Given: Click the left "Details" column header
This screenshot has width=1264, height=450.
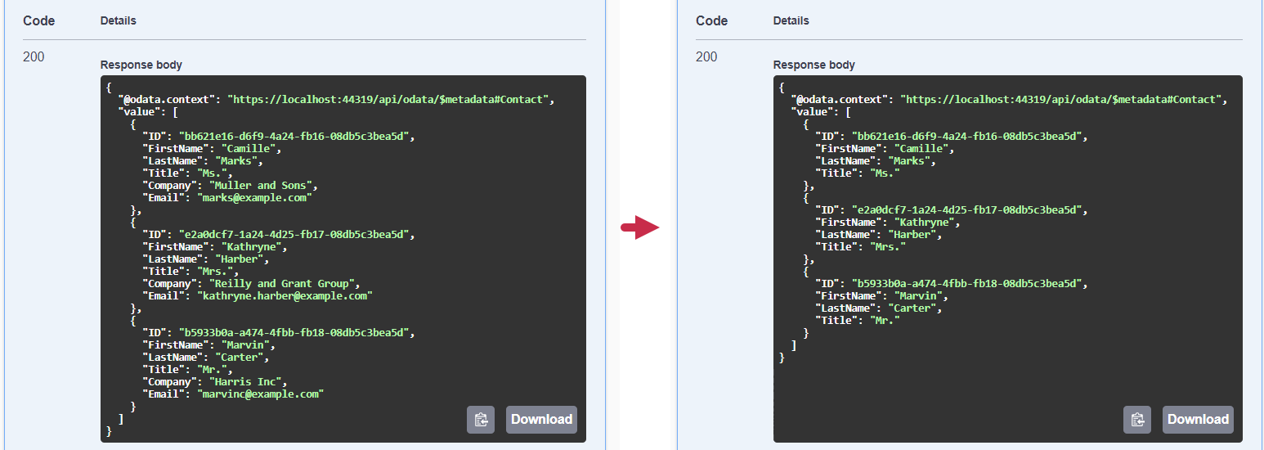Looking at the screenshot, I should click(119, 20).
